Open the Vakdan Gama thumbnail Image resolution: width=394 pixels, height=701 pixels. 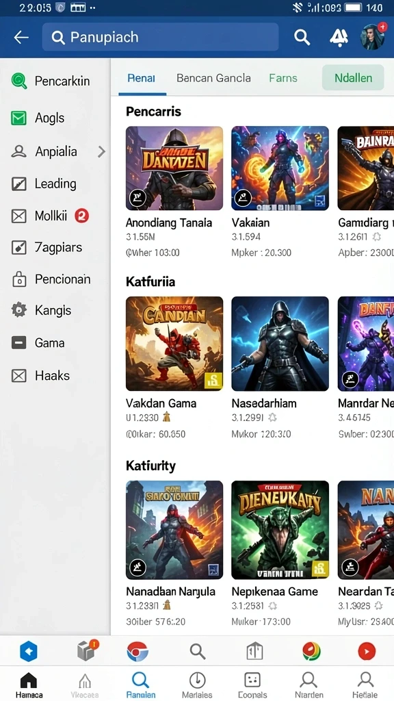click(x=174, y=344)
